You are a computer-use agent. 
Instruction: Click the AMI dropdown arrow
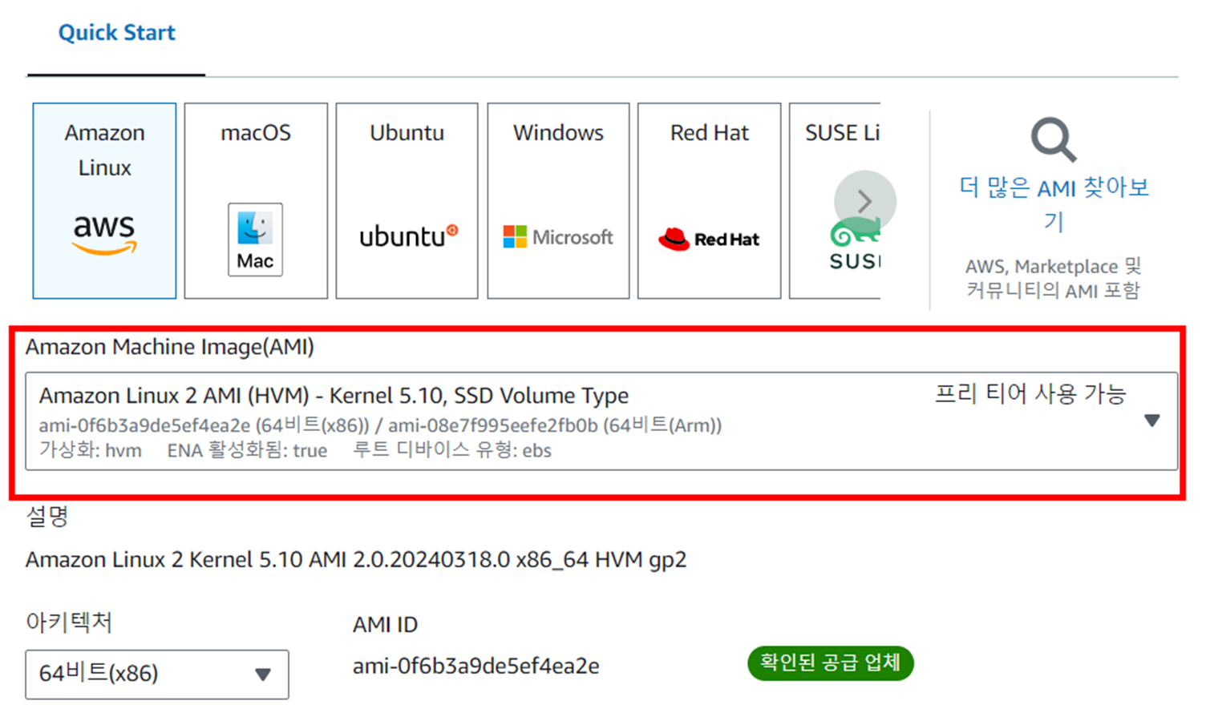[x=1152, y=421]
